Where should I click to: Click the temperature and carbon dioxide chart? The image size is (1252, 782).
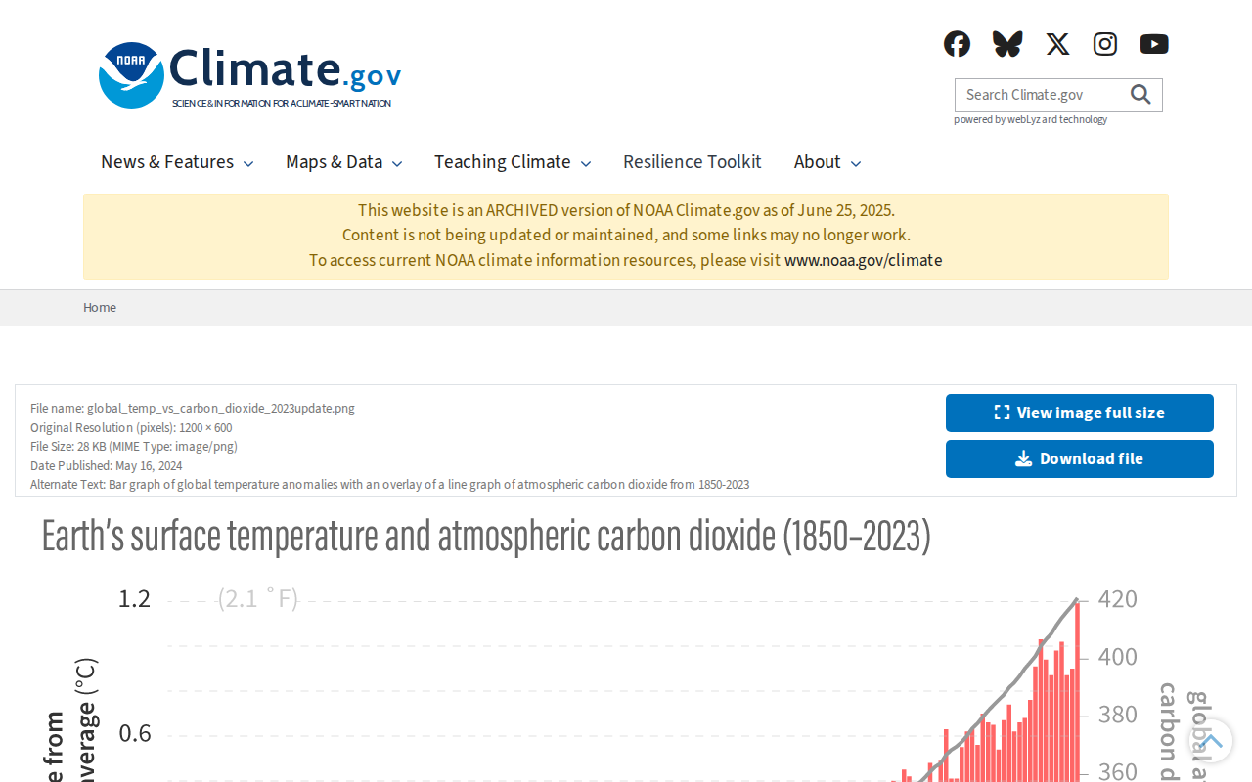(x=626, y=645)
